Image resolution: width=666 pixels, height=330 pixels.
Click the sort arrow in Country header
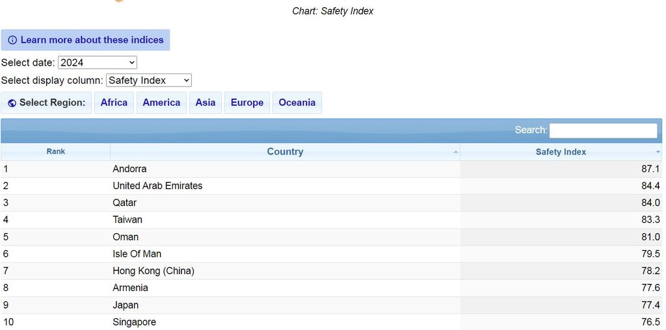pos(455,152)
